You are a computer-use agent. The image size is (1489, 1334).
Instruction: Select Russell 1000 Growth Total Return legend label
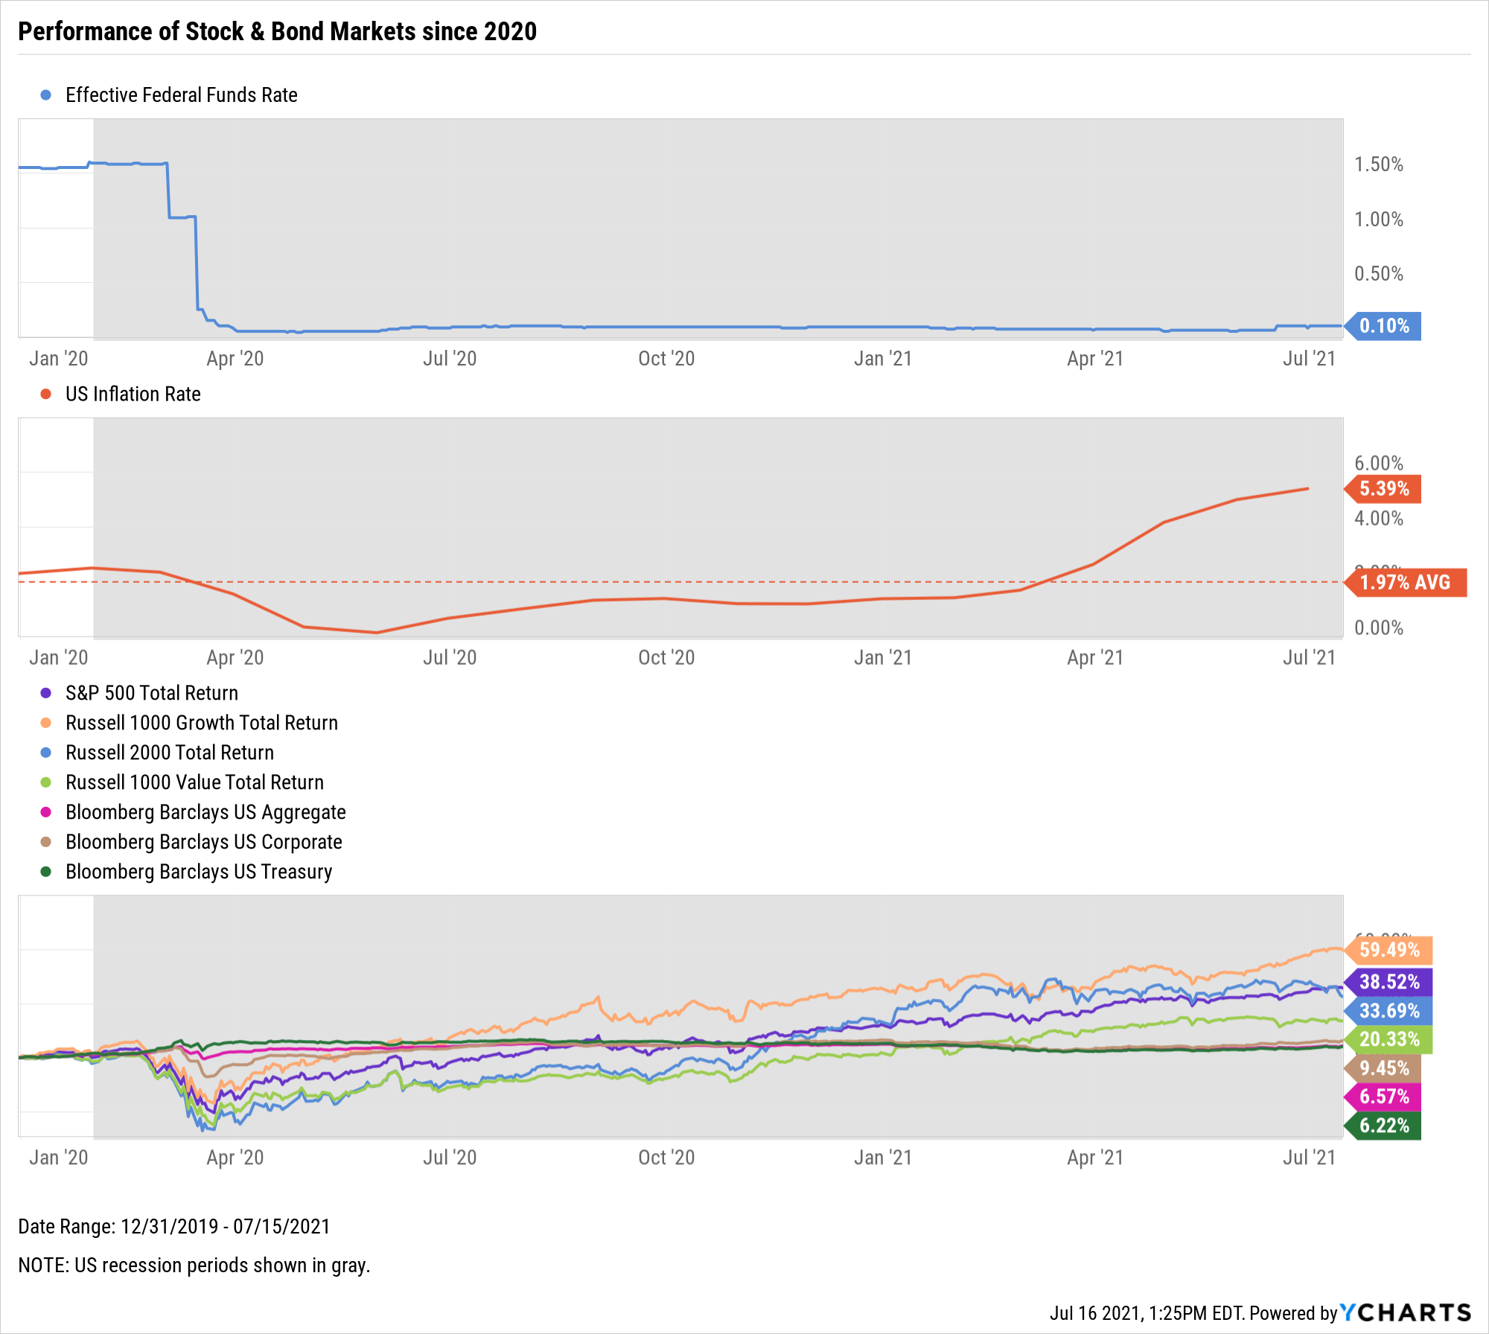pyautogui.click(x=202, y=723)
